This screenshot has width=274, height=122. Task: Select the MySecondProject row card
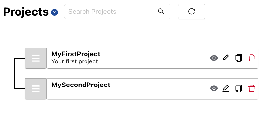click(153, 89)
